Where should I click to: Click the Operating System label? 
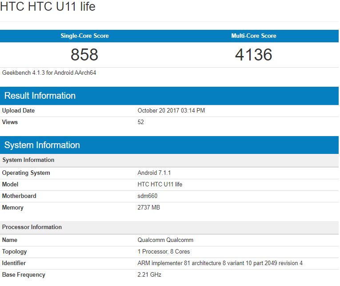coord(26,173)
